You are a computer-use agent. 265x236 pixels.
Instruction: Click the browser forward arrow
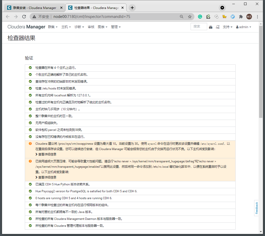click(16, 17)
